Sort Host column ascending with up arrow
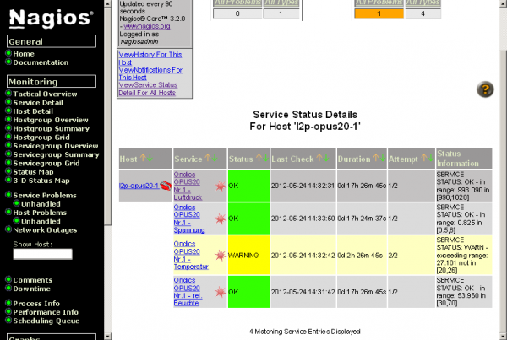The width and height of the screenshot is (507, 340). click(x=143, y=159)
